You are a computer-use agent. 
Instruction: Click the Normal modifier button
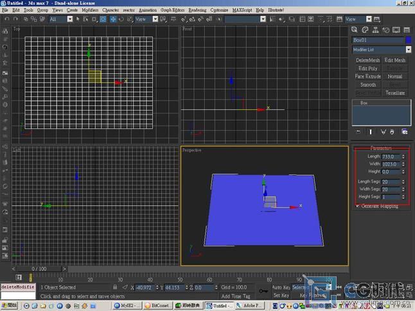[x=394, y=76]
